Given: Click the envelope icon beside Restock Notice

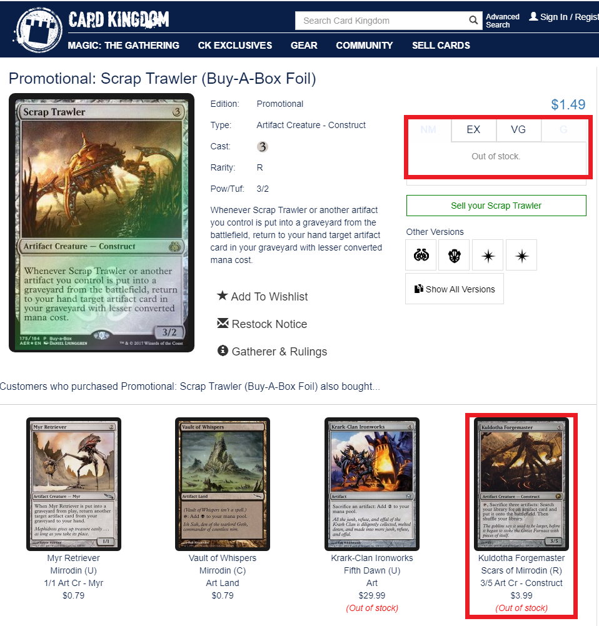Looking at the screenshot, I should (223, 324).
